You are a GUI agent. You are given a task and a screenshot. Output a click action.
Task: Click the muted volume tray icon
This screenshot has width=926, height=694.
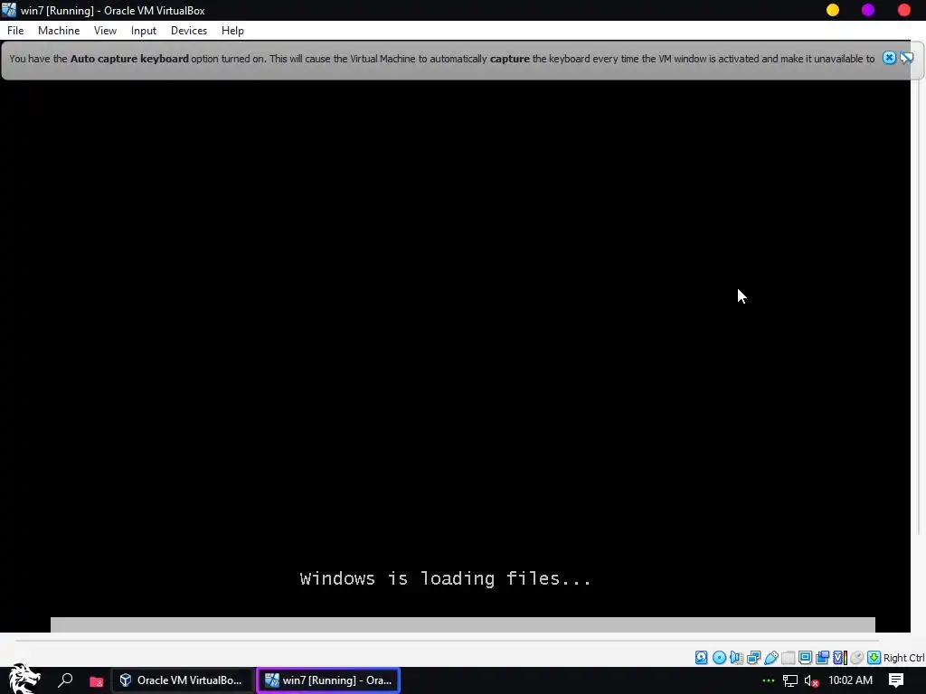click(811, 681)
